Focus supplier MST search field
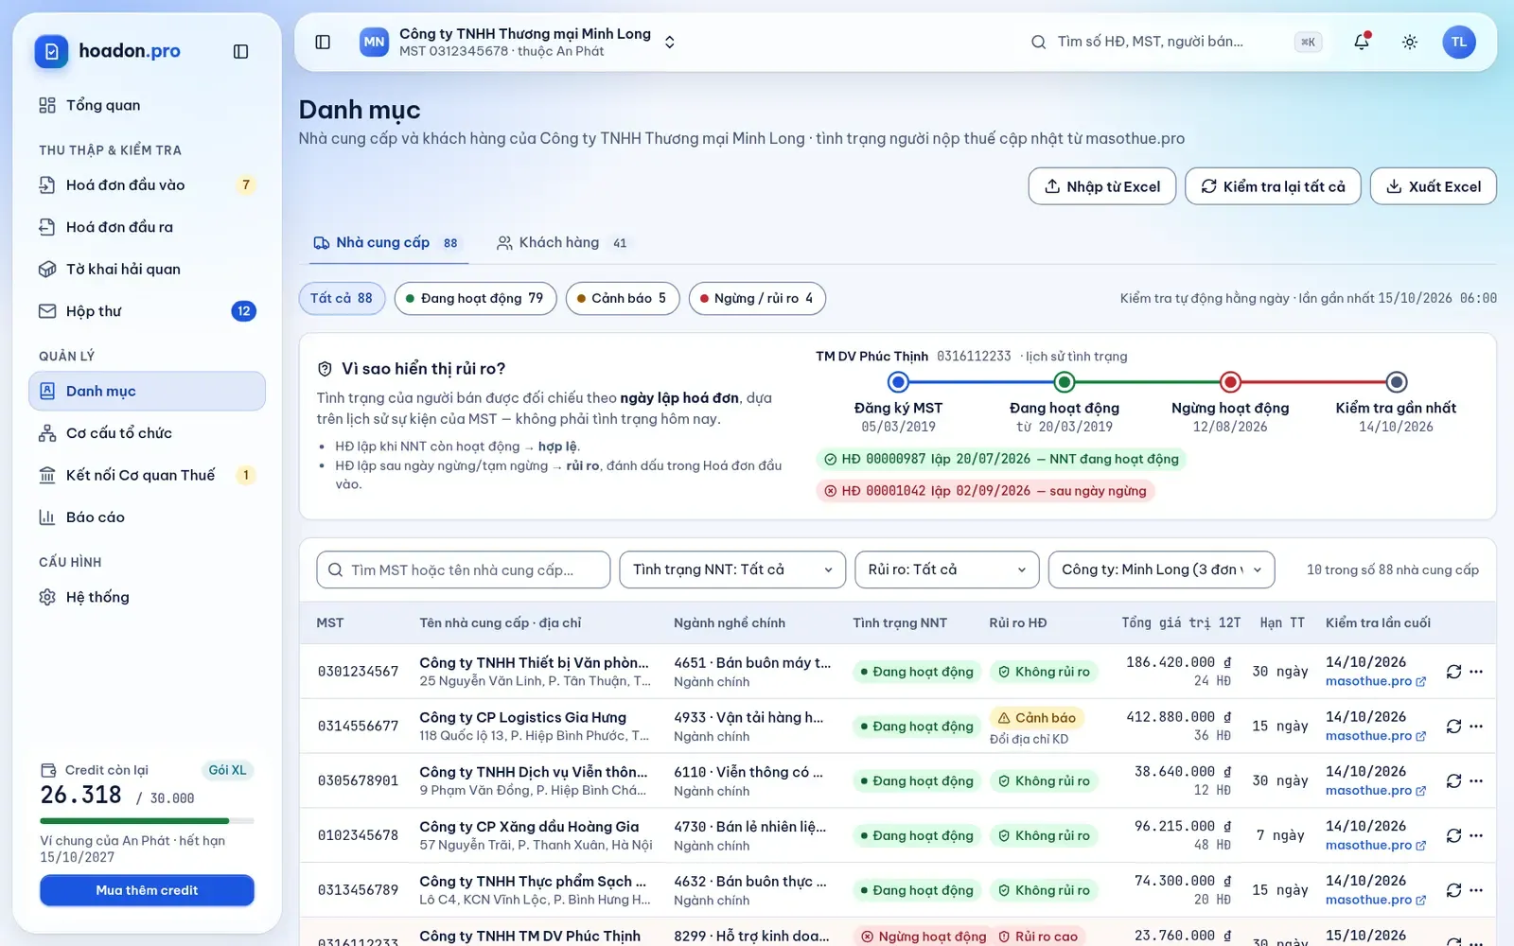1514x946 pixels. 464,569
